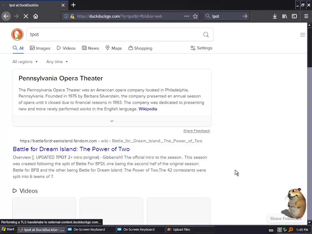Open the Any time filter
This screenshot has height=234, width=312.
pyautogui.click(x=57, y=62)
